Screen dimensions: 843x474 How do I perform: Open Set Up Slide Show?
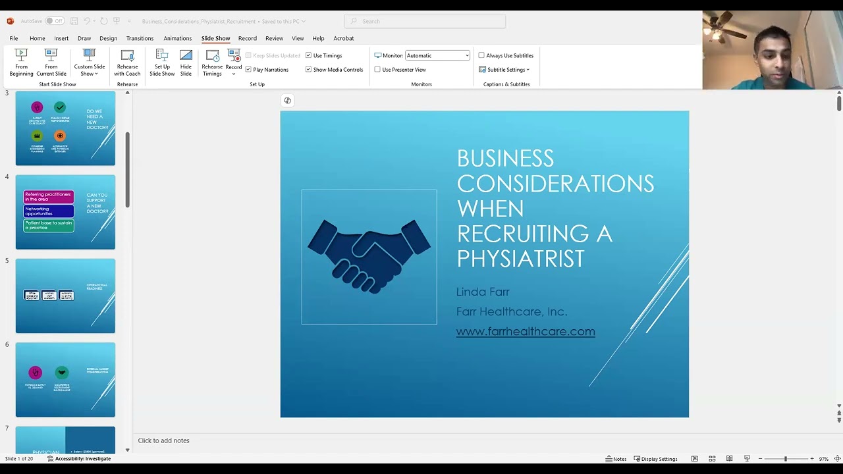coord(162,62)
